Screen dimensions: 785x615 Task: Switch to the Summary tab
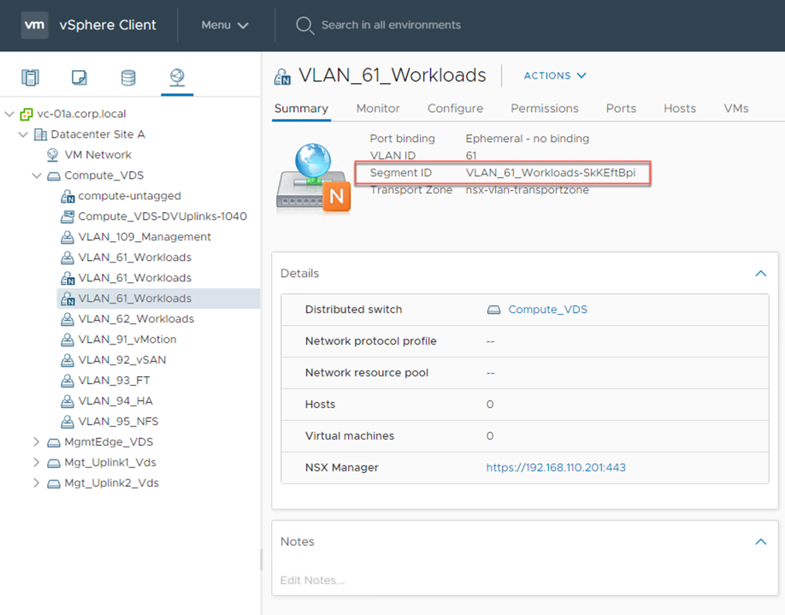click(x=301, y=109)
